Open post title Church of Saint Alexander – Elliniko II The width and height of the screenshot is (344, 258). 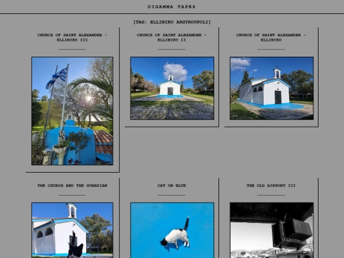[171, 38]
